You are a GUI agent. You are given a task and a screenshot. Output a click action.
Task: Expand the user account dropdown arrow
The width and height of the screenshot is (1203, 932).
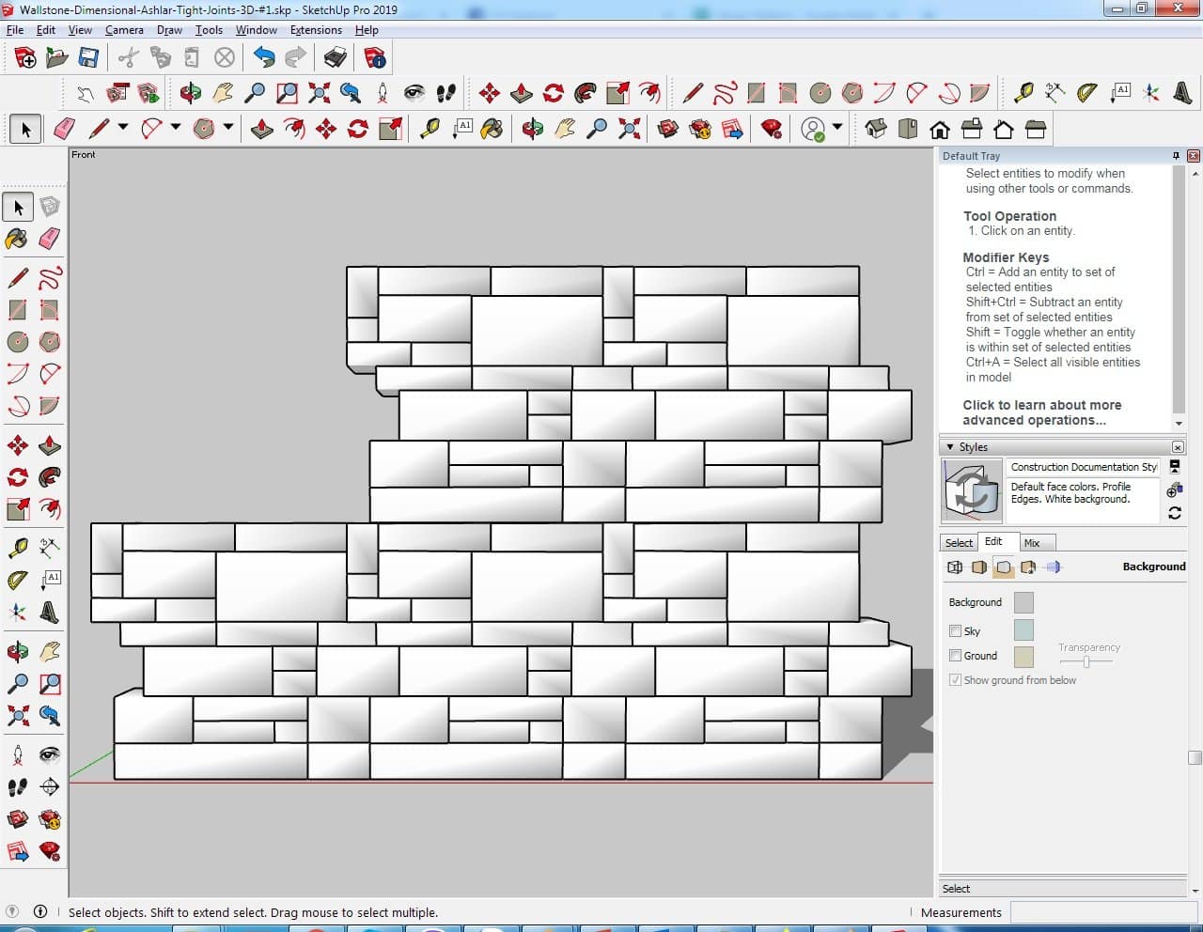(836, 128)
